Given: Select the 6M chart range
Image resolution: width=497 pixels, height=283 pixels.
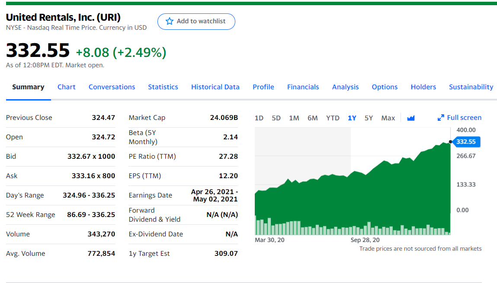Looking at the screenshot, I should coord(313,118).
